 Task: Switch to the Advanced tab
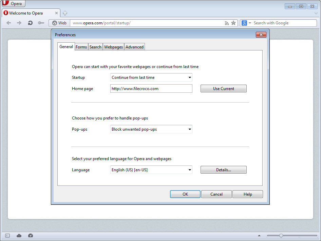tap(134, 47)
